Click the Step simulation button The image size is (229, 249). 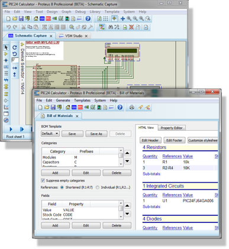22,129
